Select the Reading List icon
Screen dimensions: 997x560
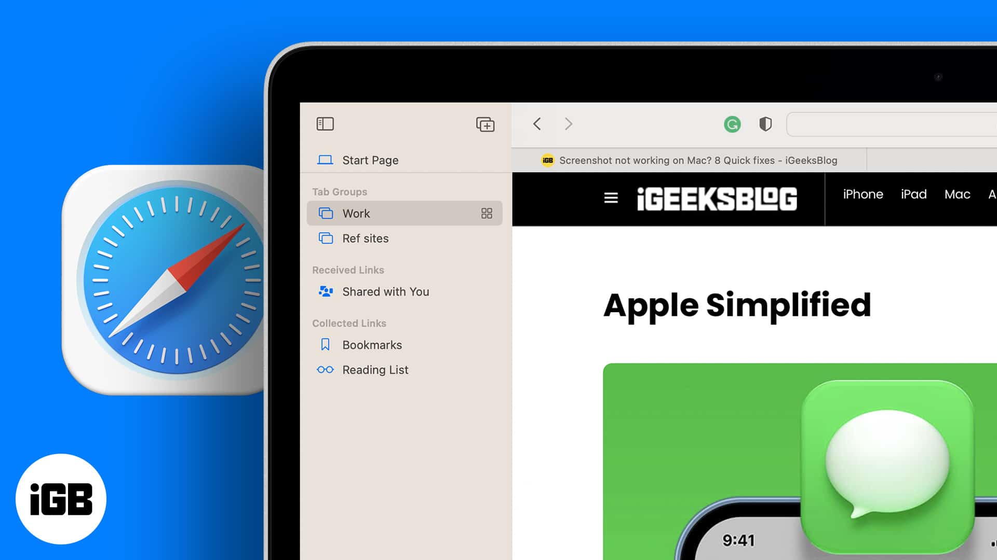click(325, 369)
